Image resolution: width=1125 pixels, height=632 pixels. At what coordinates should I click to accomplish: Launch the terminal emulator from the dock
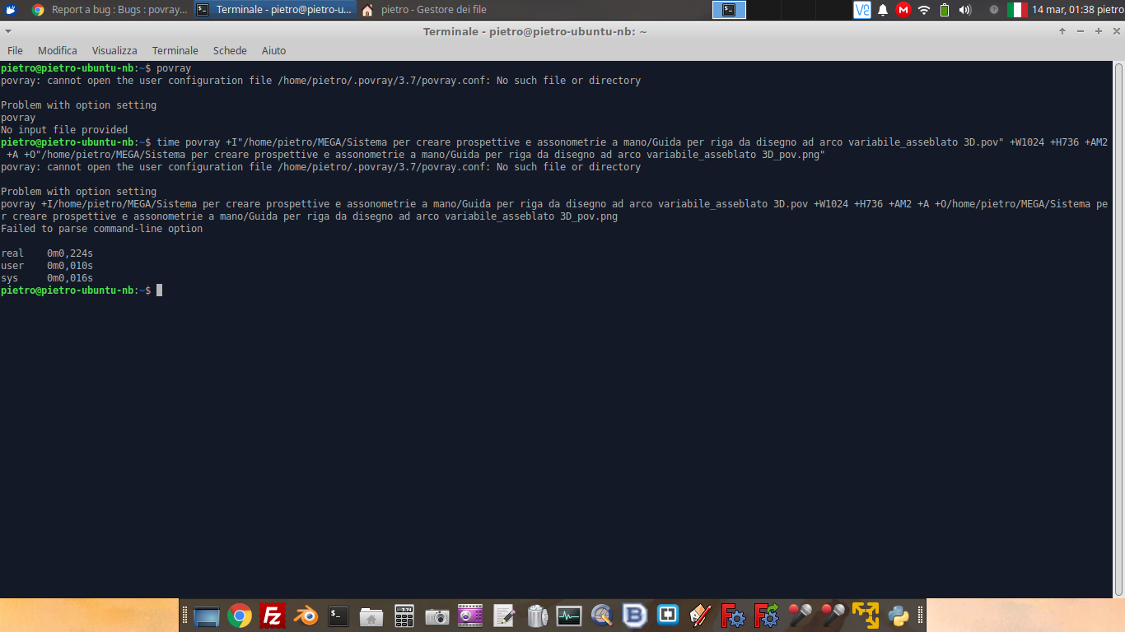coord(338,616)
